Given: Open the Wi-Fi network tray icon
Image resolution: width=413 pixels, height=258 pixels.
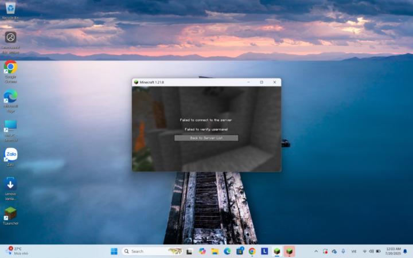Looking at the screenshot, I should coord(365,252).
